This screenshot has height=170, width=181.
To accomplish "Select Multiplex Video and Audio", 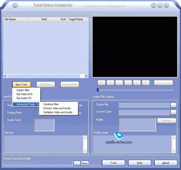I will point(58,112).
